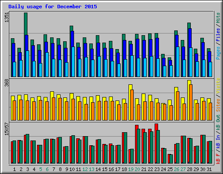Image resolution: width=223 pixels, height=174 pixels.
Task: Click the "Visits" legend label
Action: 218,86
